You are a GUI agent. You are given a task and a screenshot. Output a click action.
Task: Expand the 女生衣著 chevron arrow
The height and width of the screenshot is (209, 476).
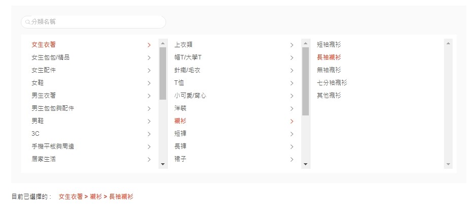click(149, 45)
